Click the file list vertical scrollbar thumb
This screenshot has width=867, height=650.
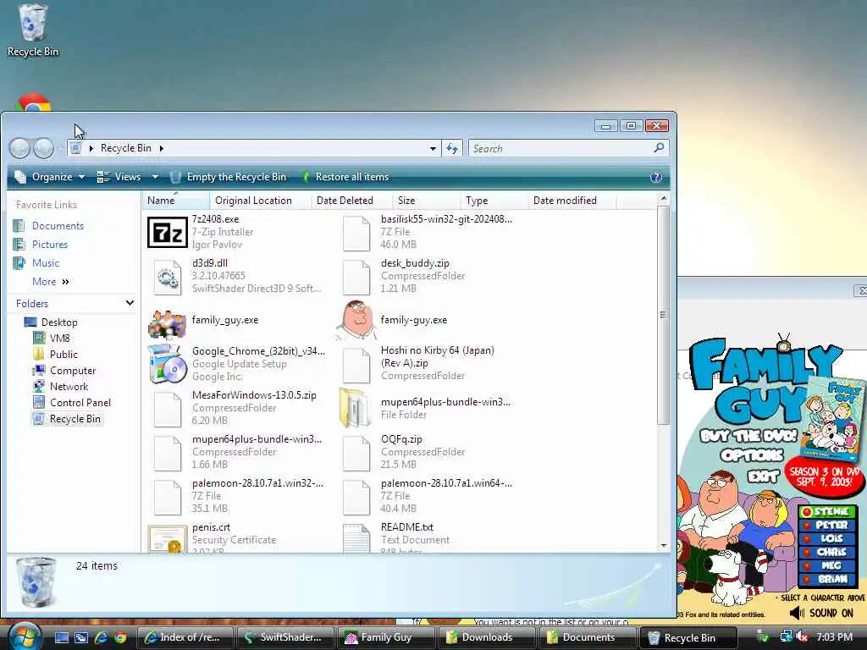(663, 315)
